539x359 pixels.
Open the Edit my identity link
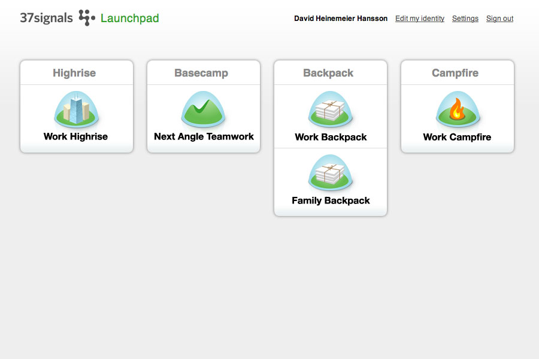coord(420,19)
